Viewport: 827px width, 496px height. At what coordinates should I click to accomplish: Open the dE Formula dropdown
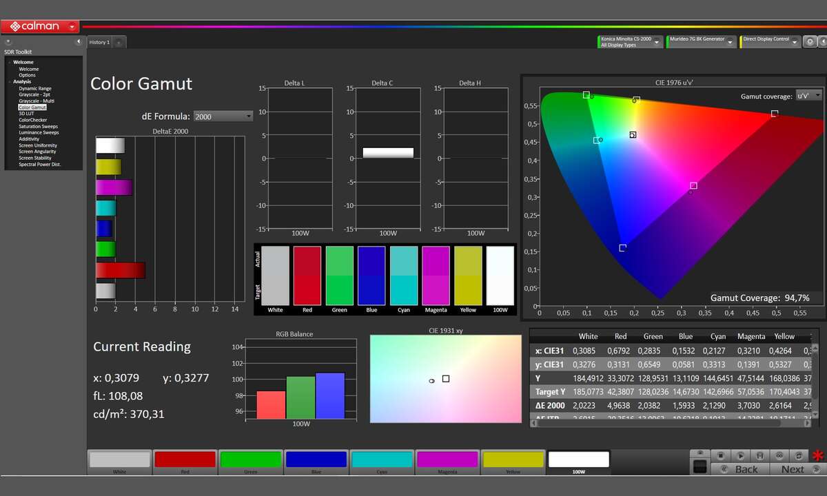pos(223,116)
